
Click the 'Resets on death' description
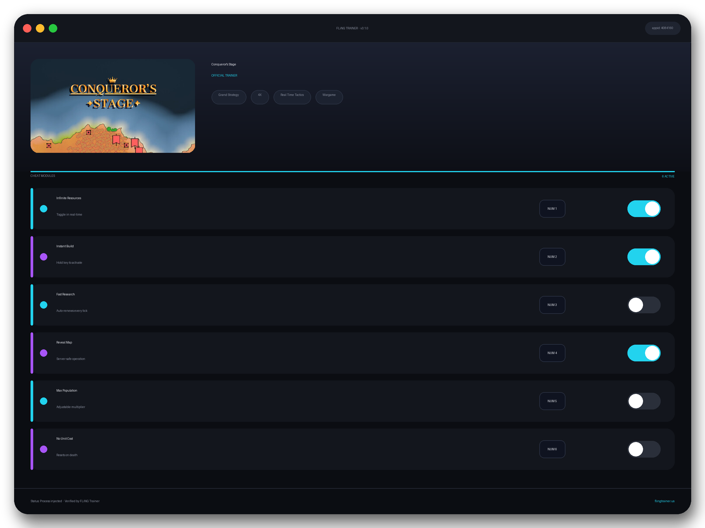[67, 455]
